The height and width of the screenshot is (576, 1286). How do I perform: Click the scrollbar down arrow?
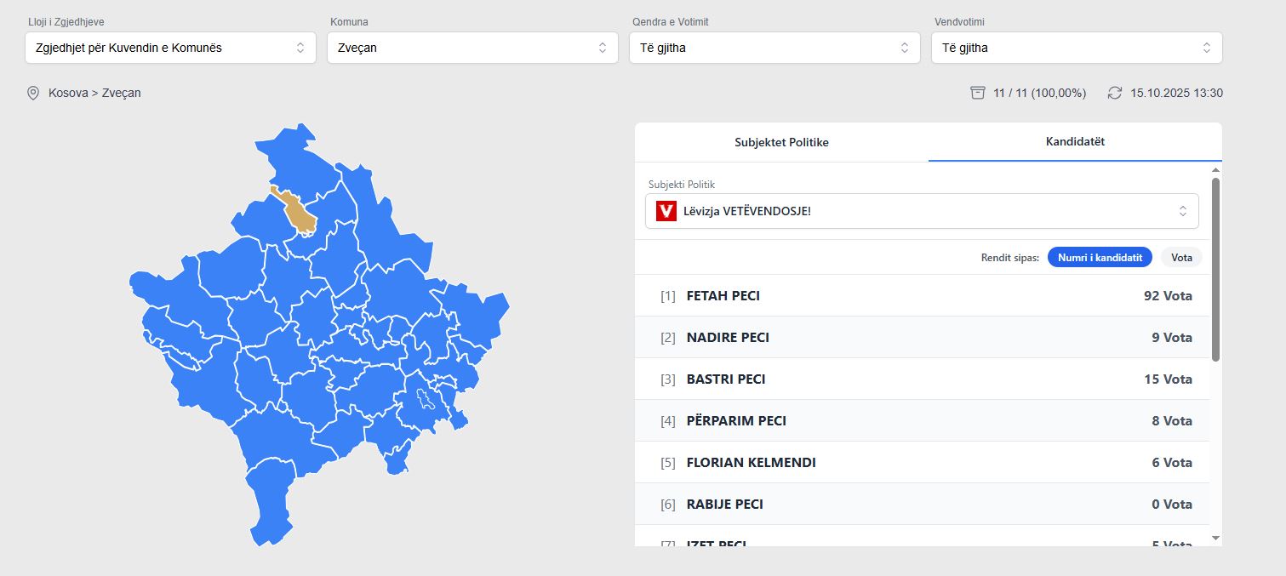click(x=1215, y=538)
